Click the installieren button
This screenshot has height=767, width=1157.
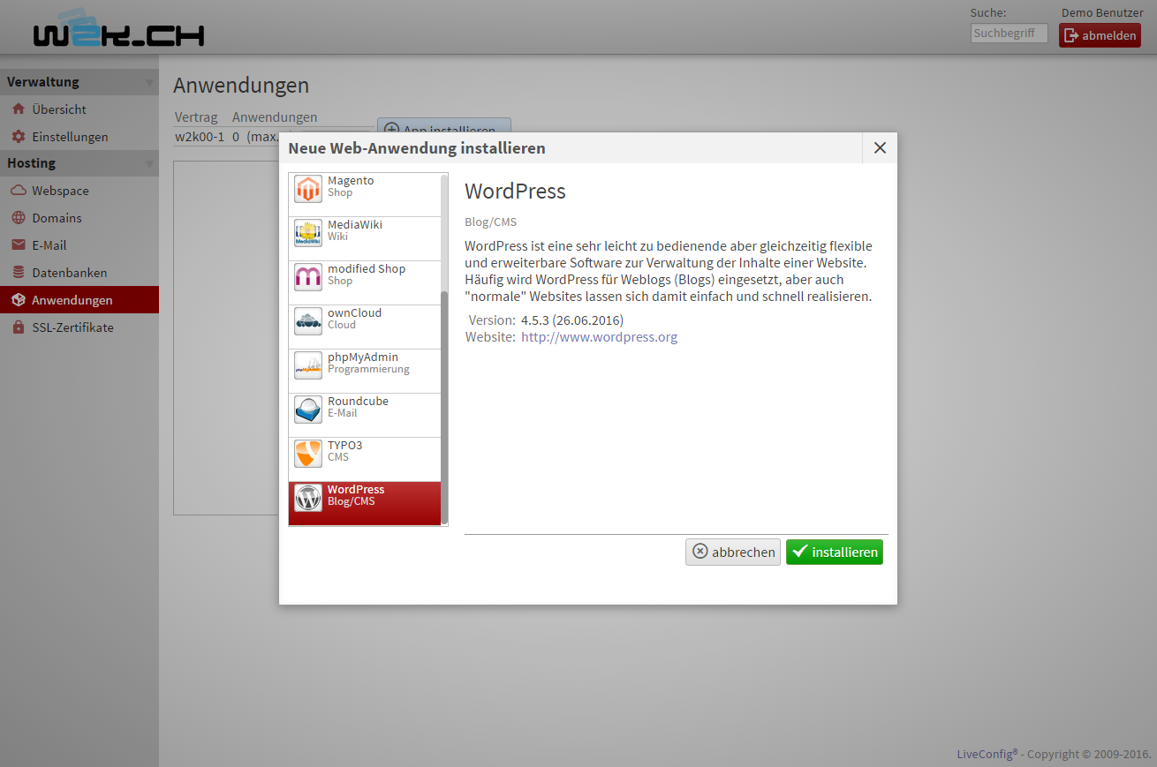[835, 552]
